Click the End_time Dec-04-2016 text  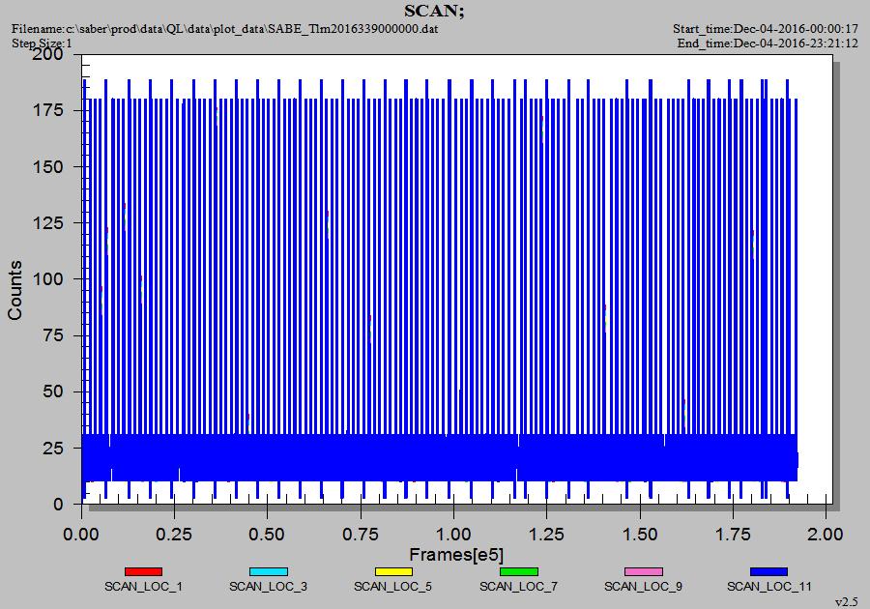pos(768,43)
